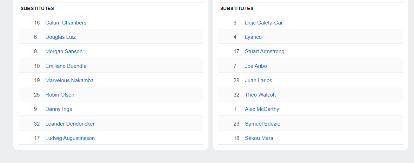This screenshot has width=414, height=163.
Task: Click the Lyanco link
Action: (253, 37)
